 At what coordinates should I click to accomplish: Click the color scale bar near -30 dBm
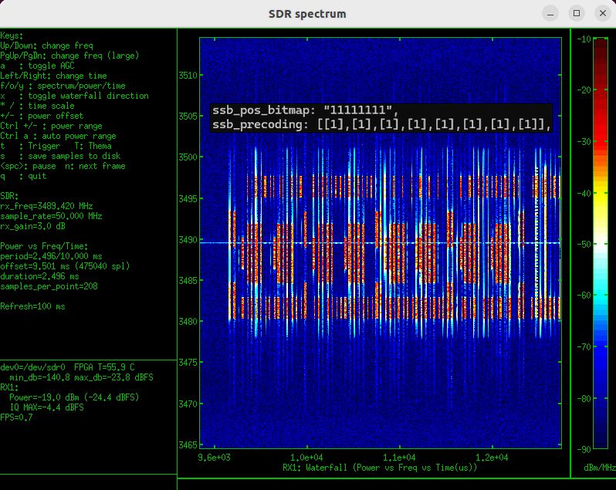click(601, 141)
